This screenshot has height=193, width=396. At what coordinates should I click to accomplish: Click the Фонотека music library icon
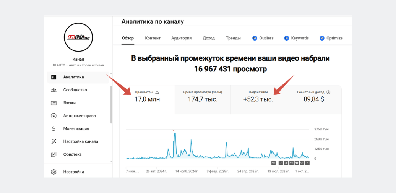[x=54, y=154]
